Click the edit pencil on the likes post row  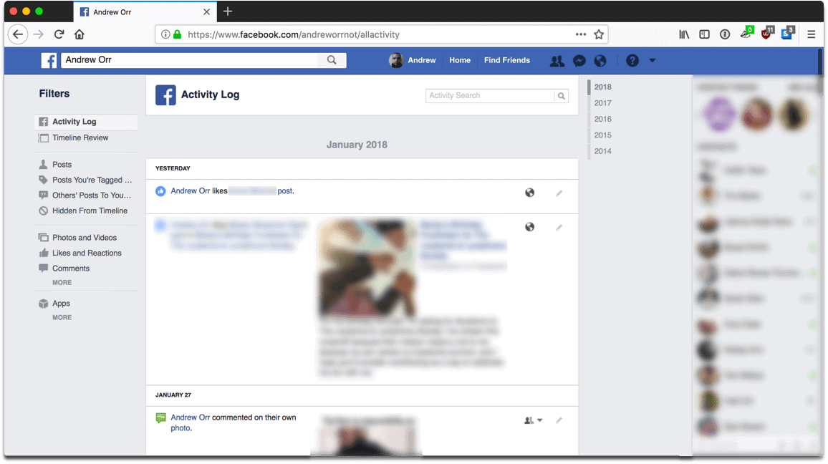pyautogui.click(x=559, y=193)
